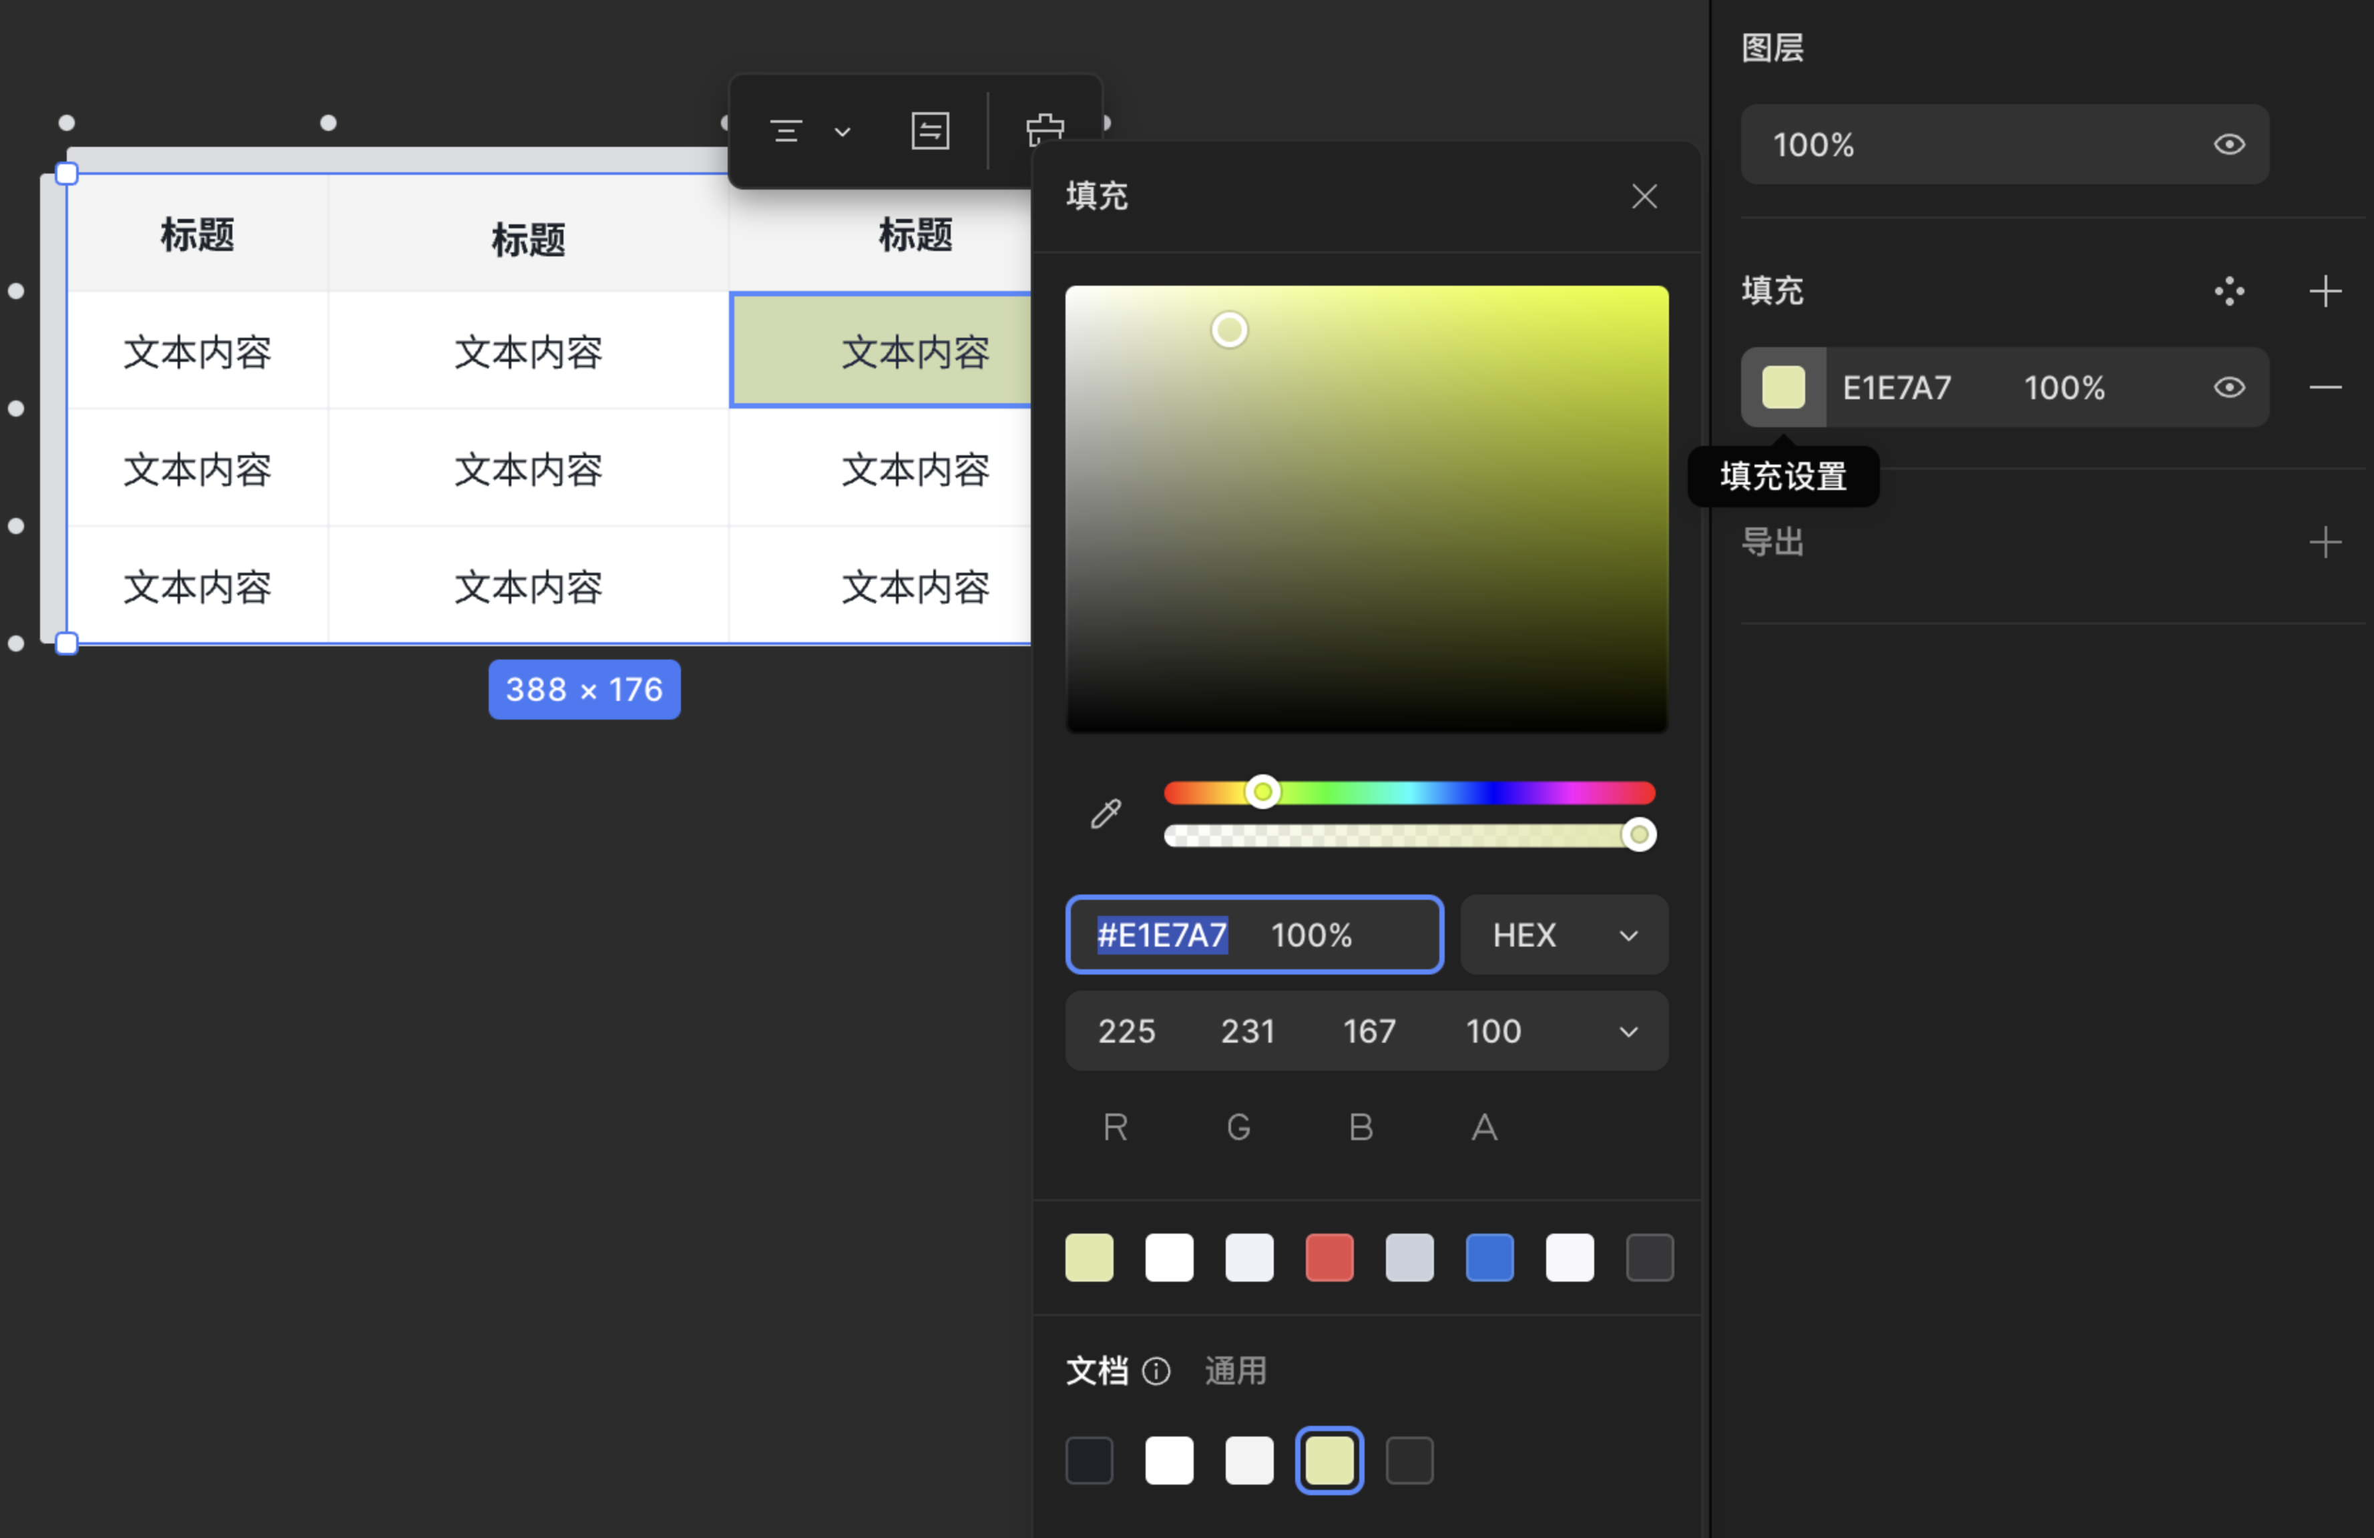This screenshot has width=2374, height=1538.
Task: Expand the RGBA values mode chevron
Action: coord(1628,1031)
